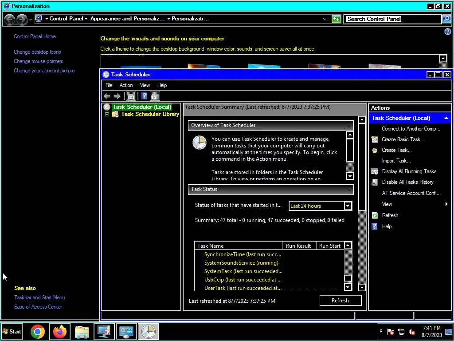454x341 pixels.
Task: Collapse the Task Scheduler (Local) actions header
Action: tap(446, 118)
